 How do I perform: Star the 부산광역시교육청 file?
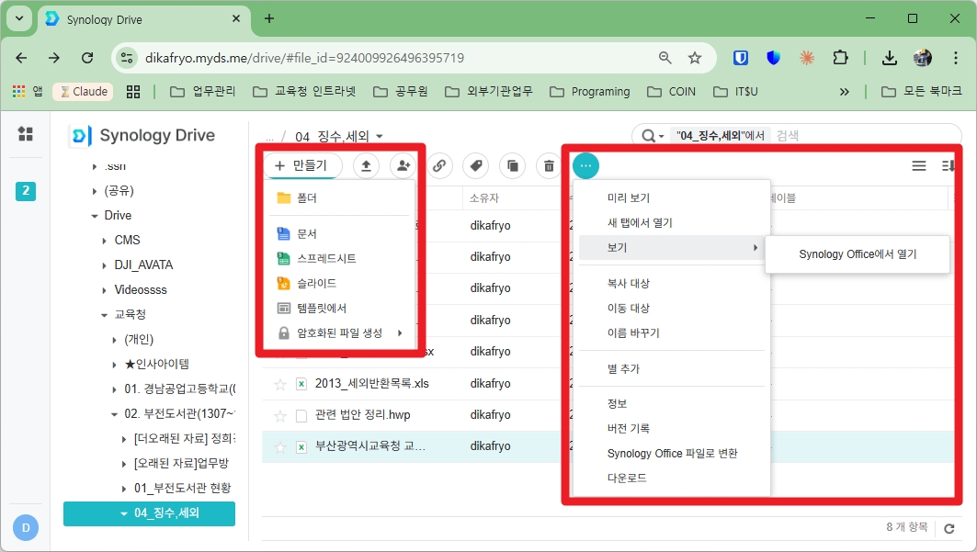[279, 445]
